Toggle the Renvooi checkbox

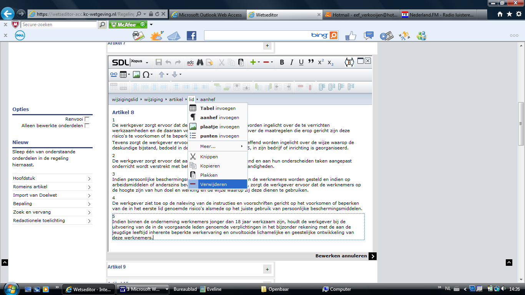[87, 119]
